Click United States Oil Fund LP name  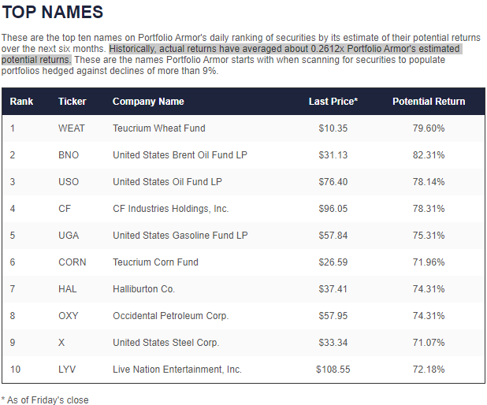pyautogui.click(x=167, y=182)
